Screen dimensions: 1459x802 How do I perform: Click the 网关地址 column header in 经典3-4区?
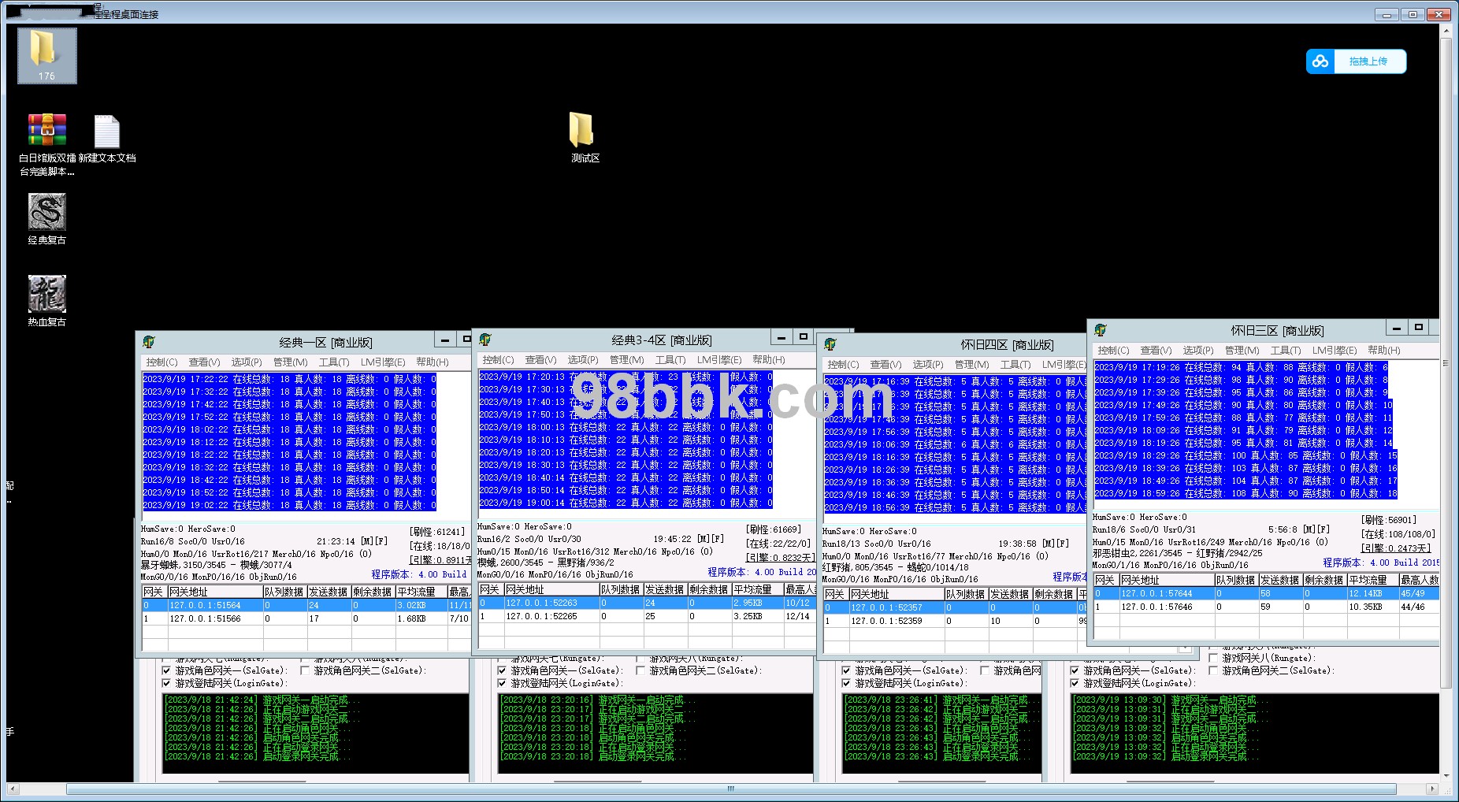[x=550, y=589]
